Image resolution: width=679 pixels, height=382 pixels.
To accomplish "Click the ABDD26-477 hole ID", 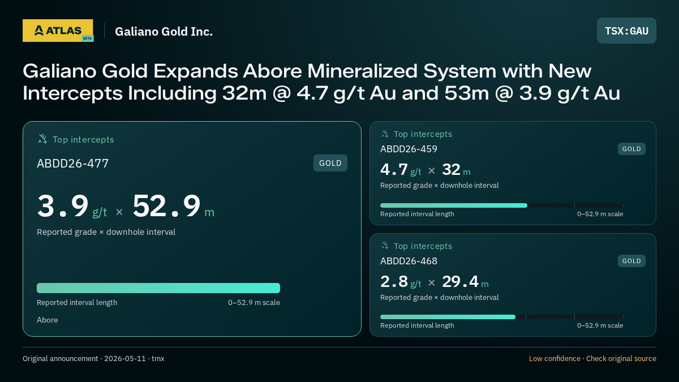I will (x=72, y=164).
